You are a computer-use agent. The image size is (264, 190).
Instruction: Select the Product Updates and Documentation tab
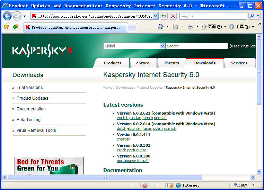coord(75,27)
